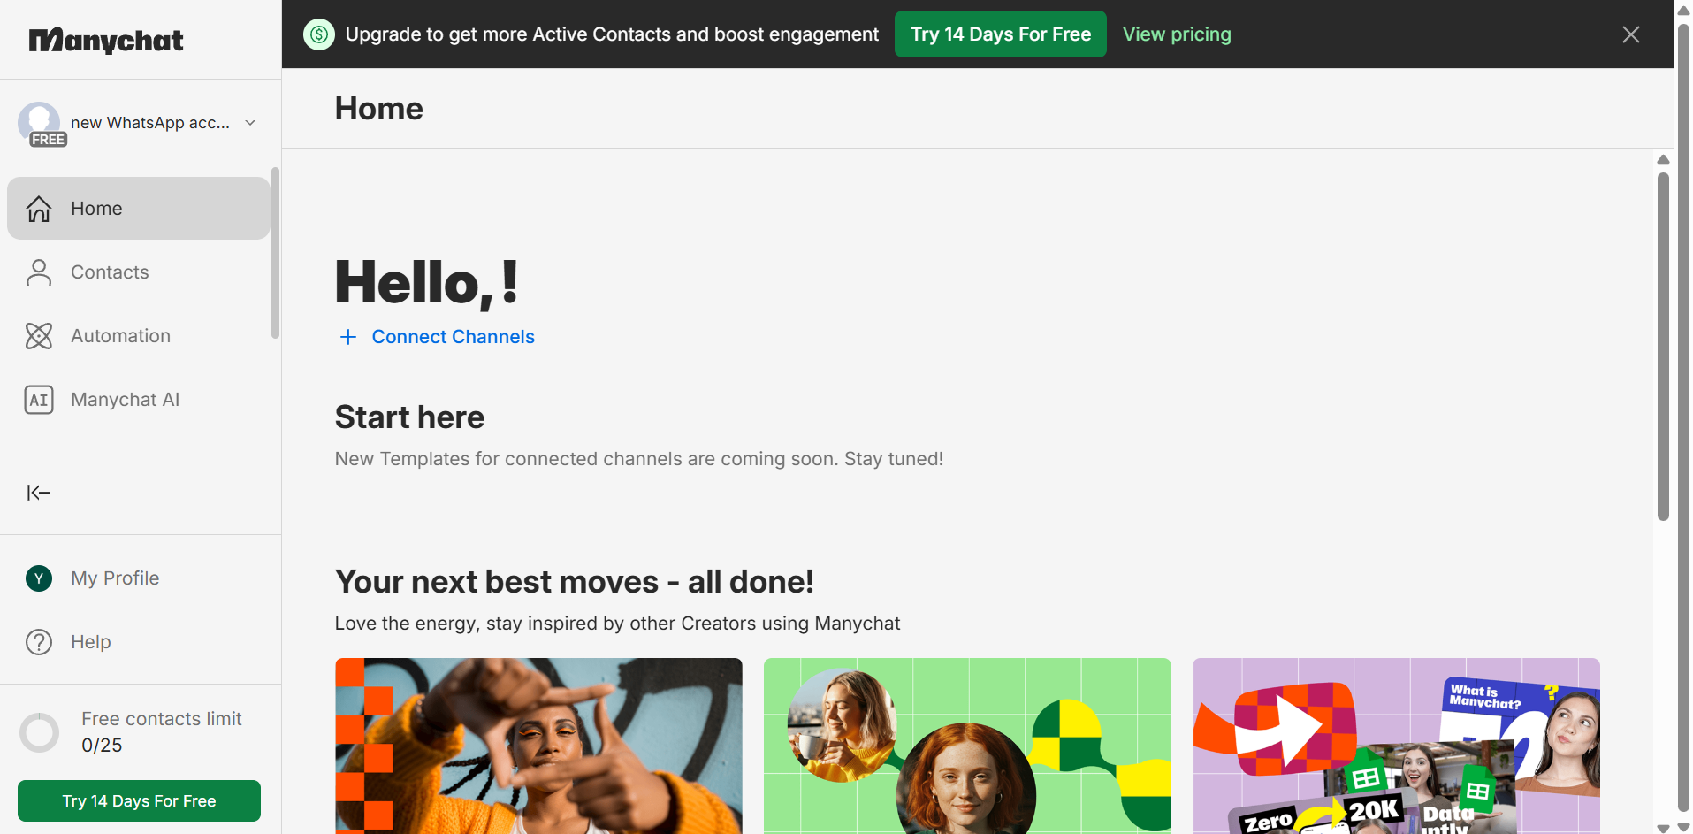This screenshot has height=834, width=1693.
Task: Open the hand-frame woman creator card
Action: pyautogui.click(x=538, y=746)
